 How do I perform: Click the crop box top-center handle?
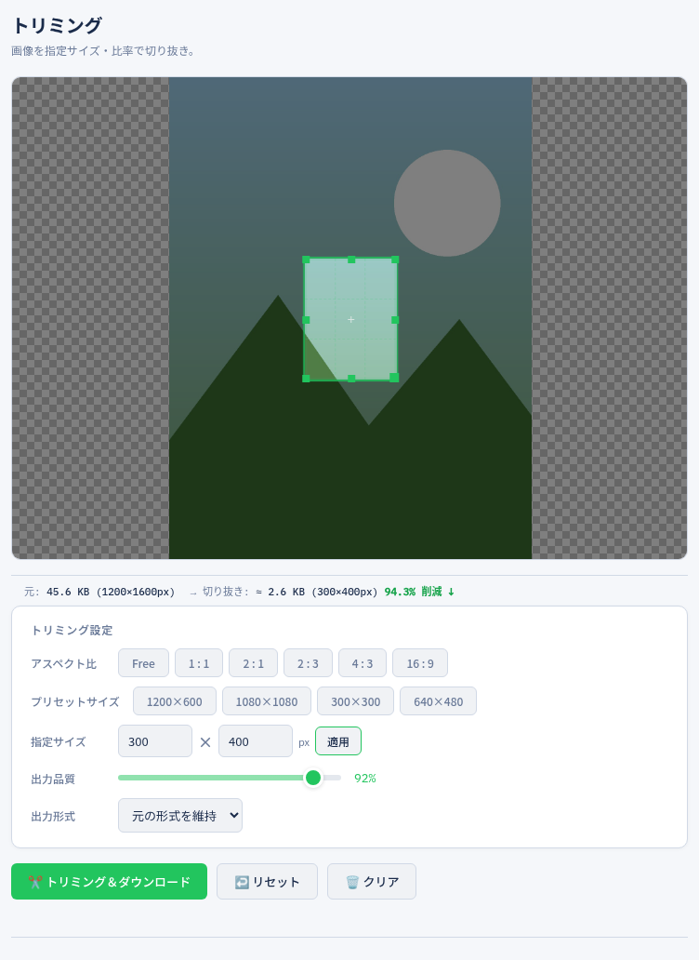(x=351, y=260)
